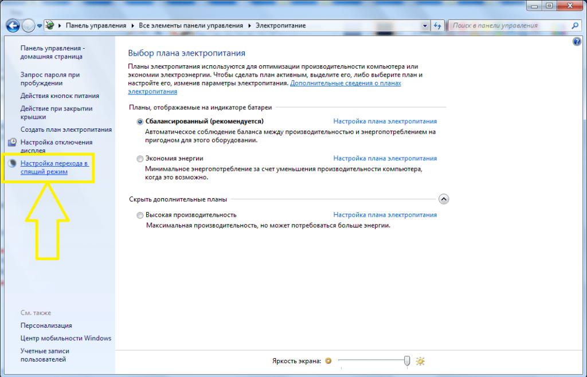Screen dimensions: 587x377
Task: Click the sleep mode moon icon in sidebar
Action: [x=13, y=163]
